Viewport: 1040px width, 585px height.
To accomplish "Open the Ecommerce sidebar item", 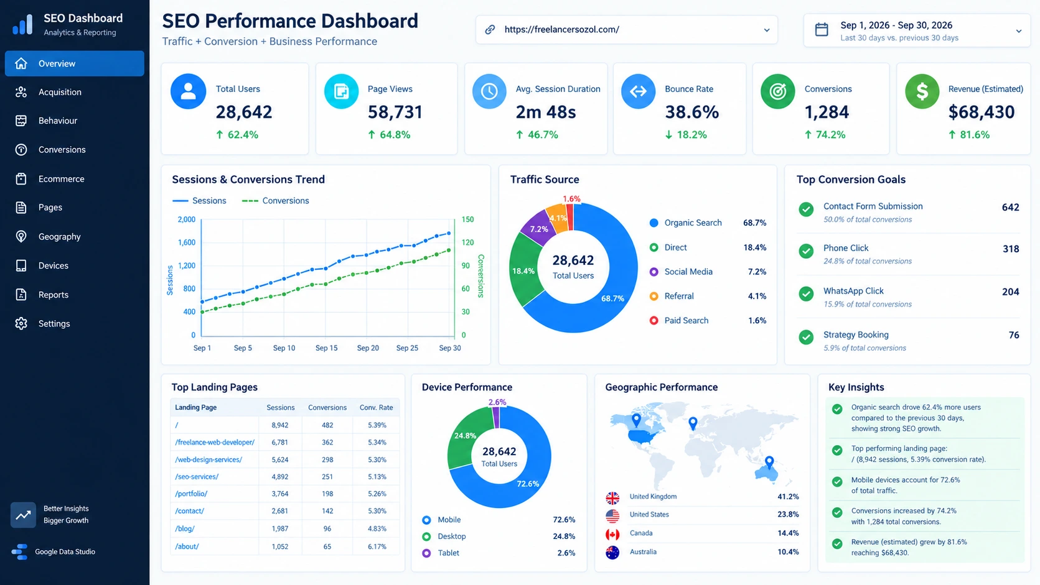I will (75, 179).
